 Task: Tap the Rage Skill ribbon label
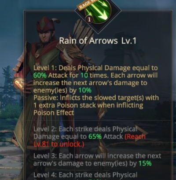click(x=84, y=6)
